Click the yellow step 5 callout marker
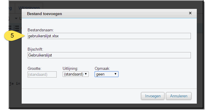Screen dimensions: 206x111 coord(12,36)
